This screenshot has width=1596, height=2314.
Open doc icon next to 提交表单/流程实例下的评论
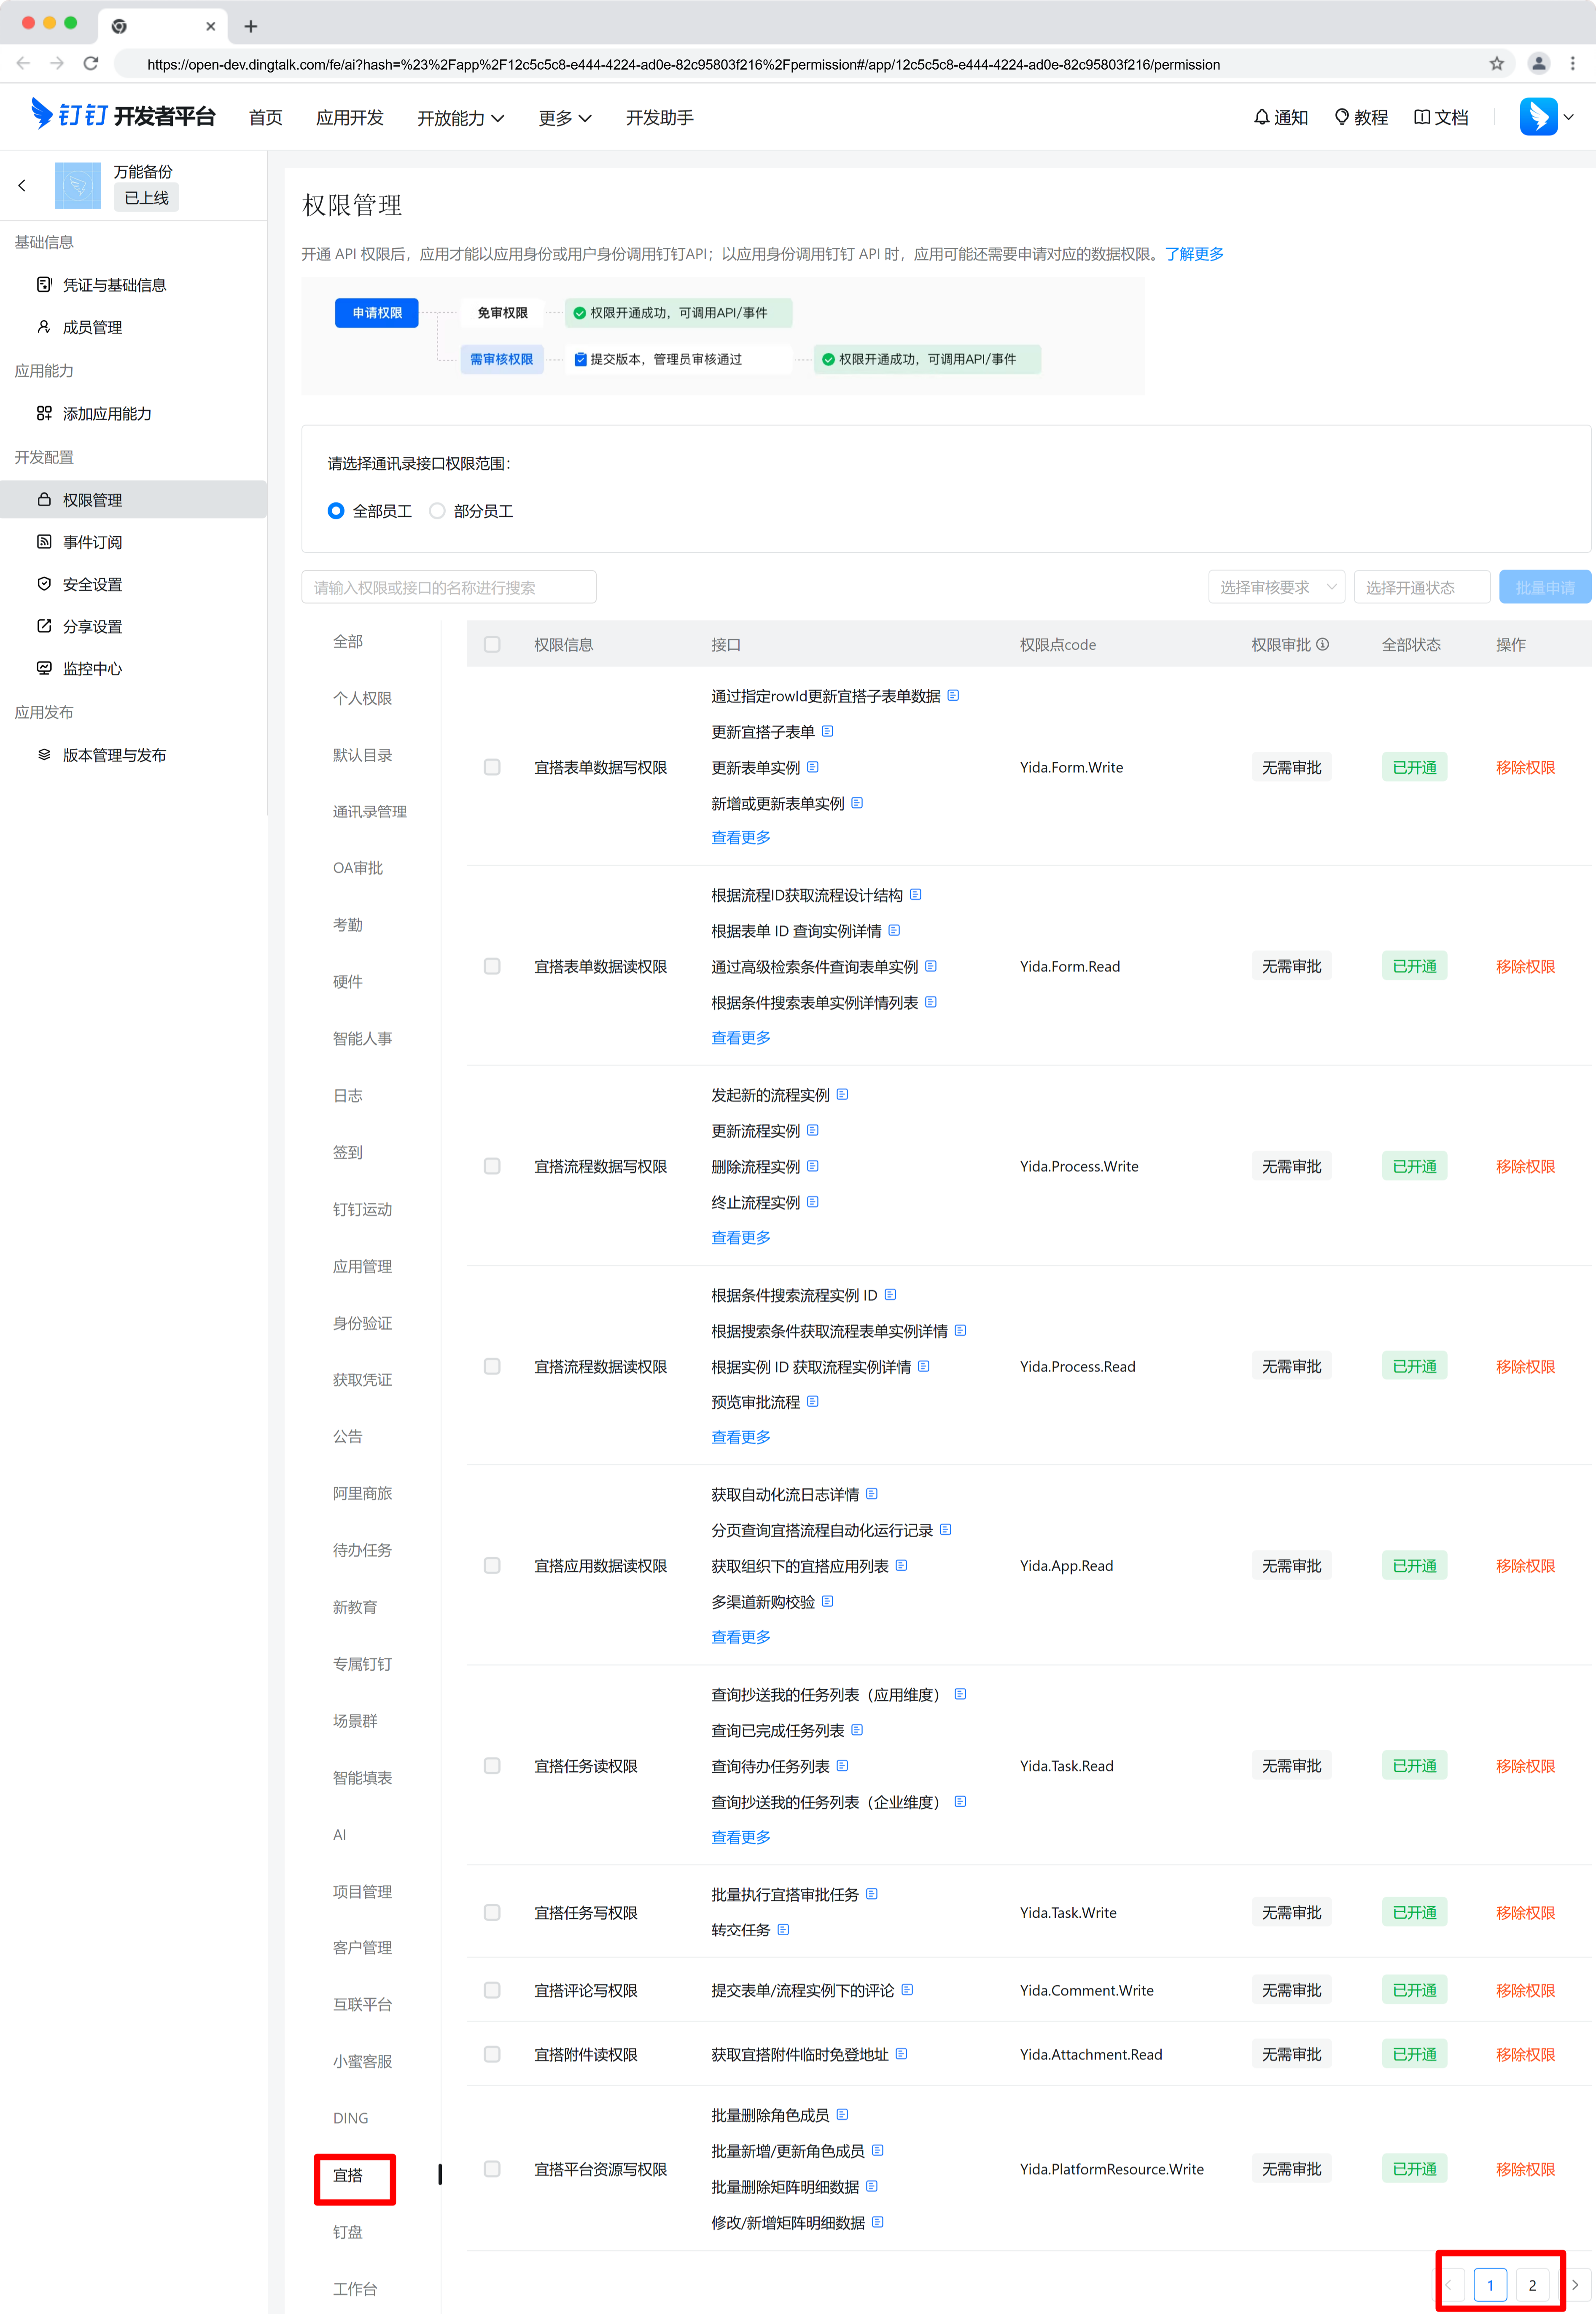[907, 1990]
